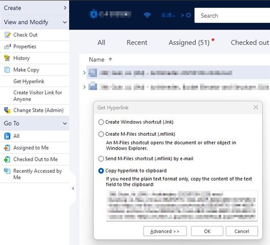Expand the second document row
The height and width of the screenshot is (245, 270).
(84, 87)
